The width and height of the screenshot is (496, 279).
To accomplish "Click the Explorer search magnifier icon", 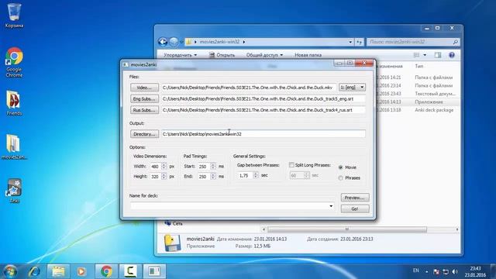I will (x=456, y=42).
